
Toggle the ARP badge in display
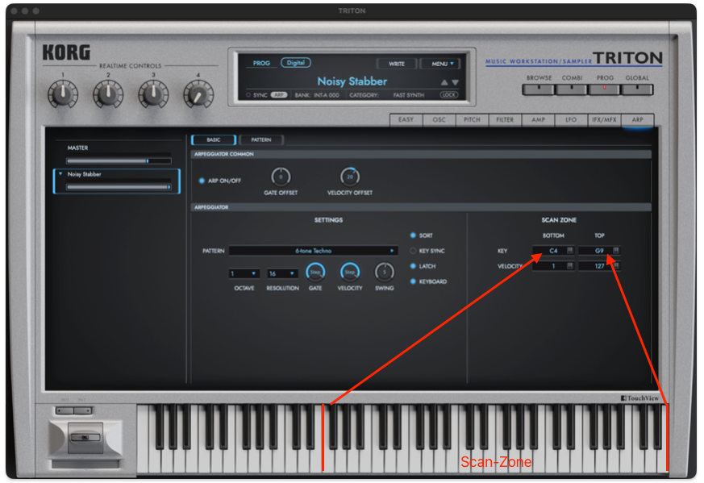point(279,95)
